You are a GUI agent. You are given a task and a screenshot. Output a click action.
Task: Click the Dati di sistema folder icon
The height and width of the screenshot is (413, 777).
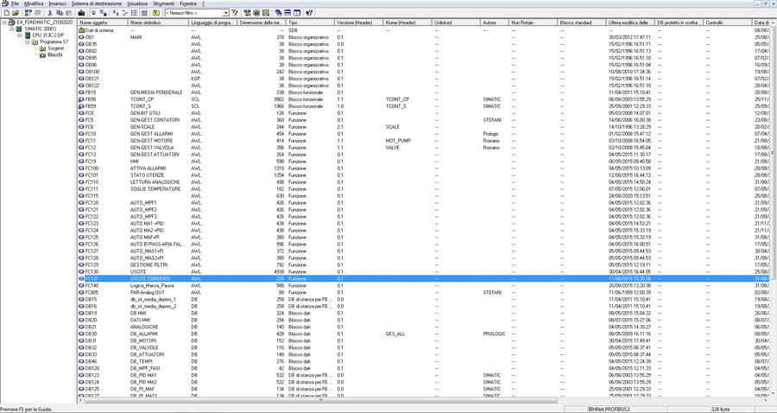pyautogui.click(x=82, y=30)
